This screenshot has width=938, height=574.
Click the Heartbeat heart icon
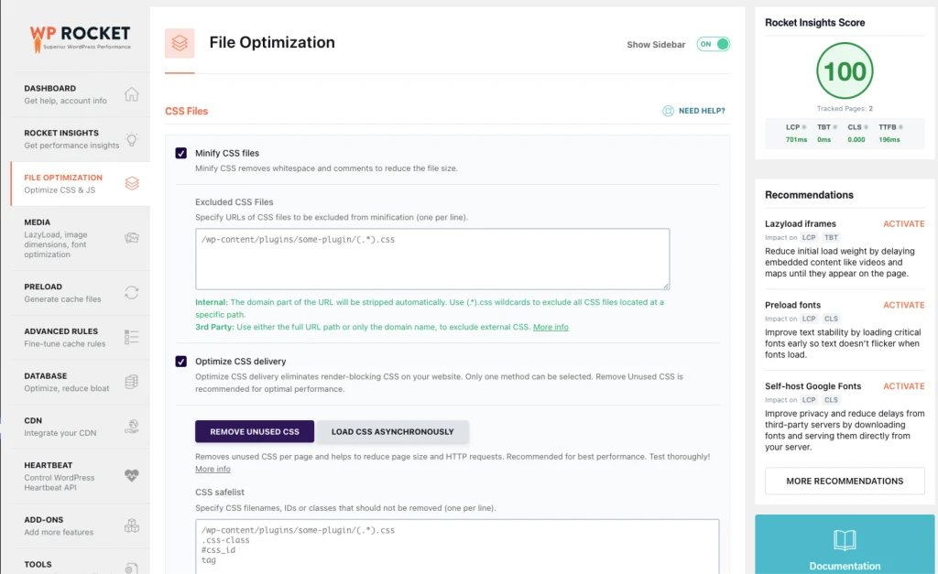(x=132, y=475)
